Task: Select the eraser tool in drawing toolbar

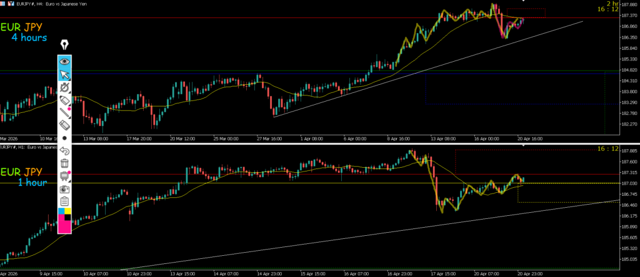Action: 64,125
